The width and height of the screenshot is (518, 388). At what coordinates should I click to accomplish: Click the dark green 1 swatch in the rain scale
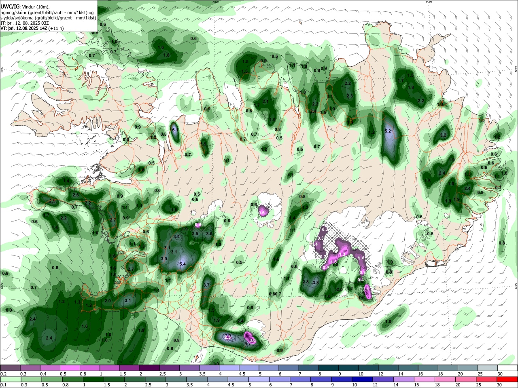point(93,379)
